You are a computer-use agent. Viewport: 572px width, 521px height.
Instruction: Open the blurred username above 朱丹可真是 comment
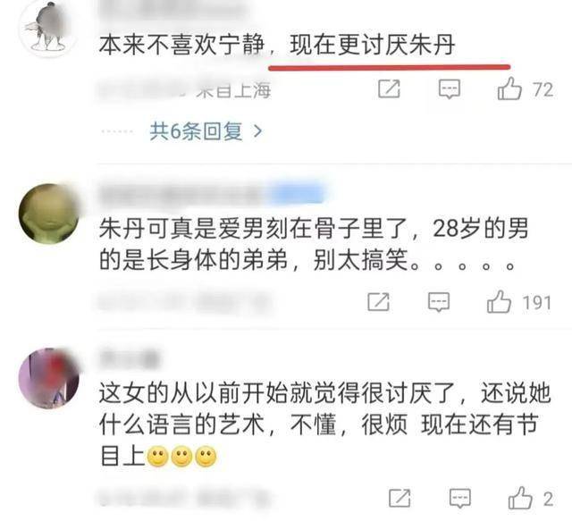tap(184, 193)
